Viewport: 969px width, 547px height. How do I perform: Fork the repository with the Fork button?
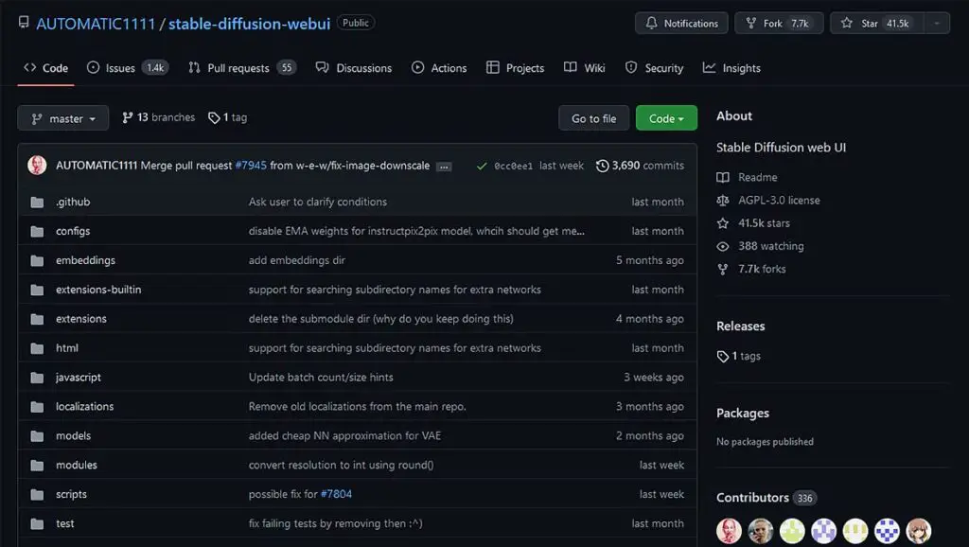(779, 24)
